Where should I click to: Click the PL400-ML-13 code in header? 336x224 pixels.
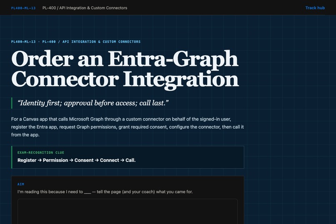point(23,8)
